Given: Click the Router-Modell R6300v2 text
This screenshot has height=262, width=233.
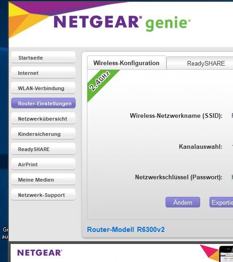Looking at the screenshot, I should pos(126,229).
